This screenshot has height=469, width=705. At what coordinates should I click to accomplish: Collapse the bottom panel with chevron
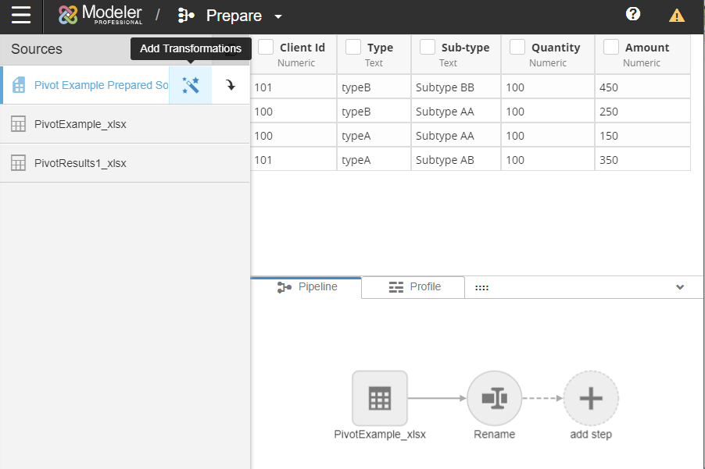(x=680, y=287)
